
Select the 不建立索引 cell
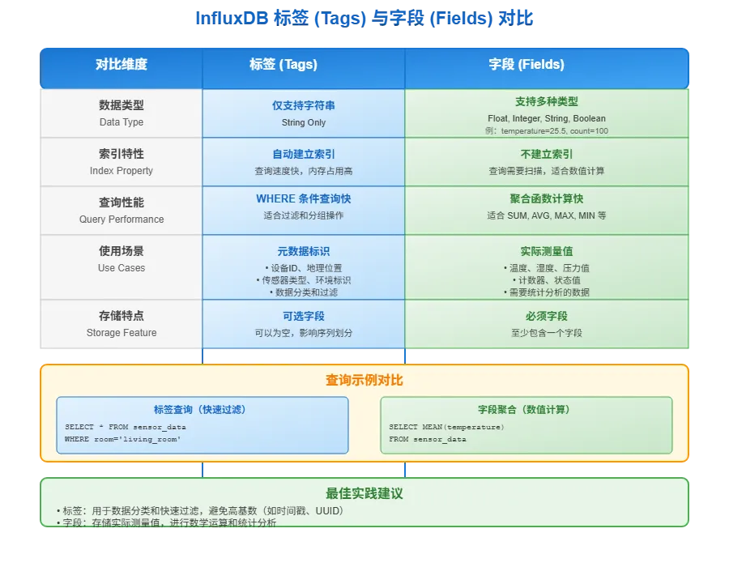point(547,162)
